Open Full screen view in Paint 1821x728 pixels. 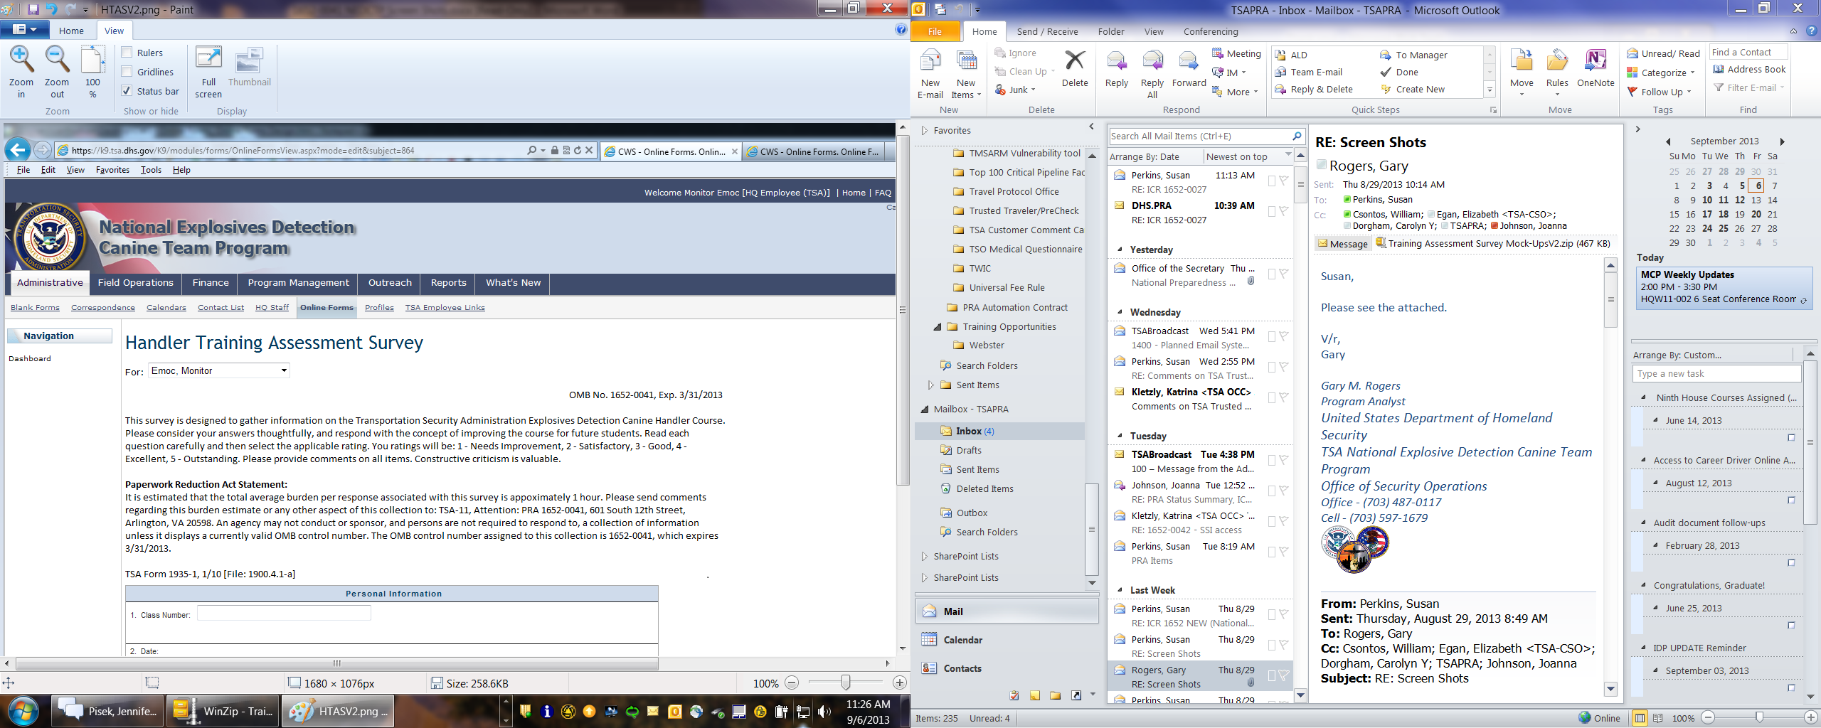pos(208,72)
